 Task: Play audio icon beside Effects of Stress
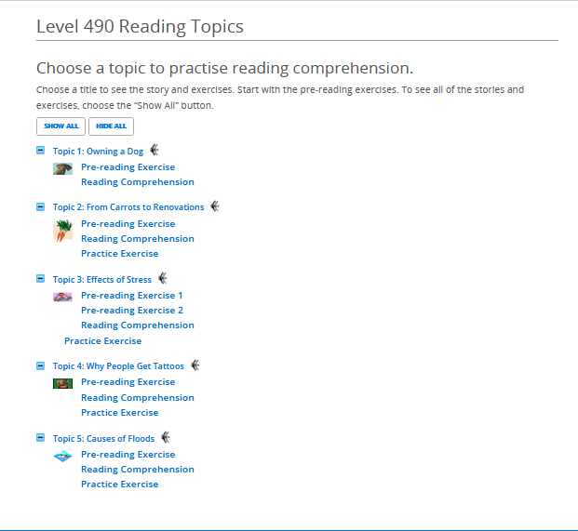163,278
